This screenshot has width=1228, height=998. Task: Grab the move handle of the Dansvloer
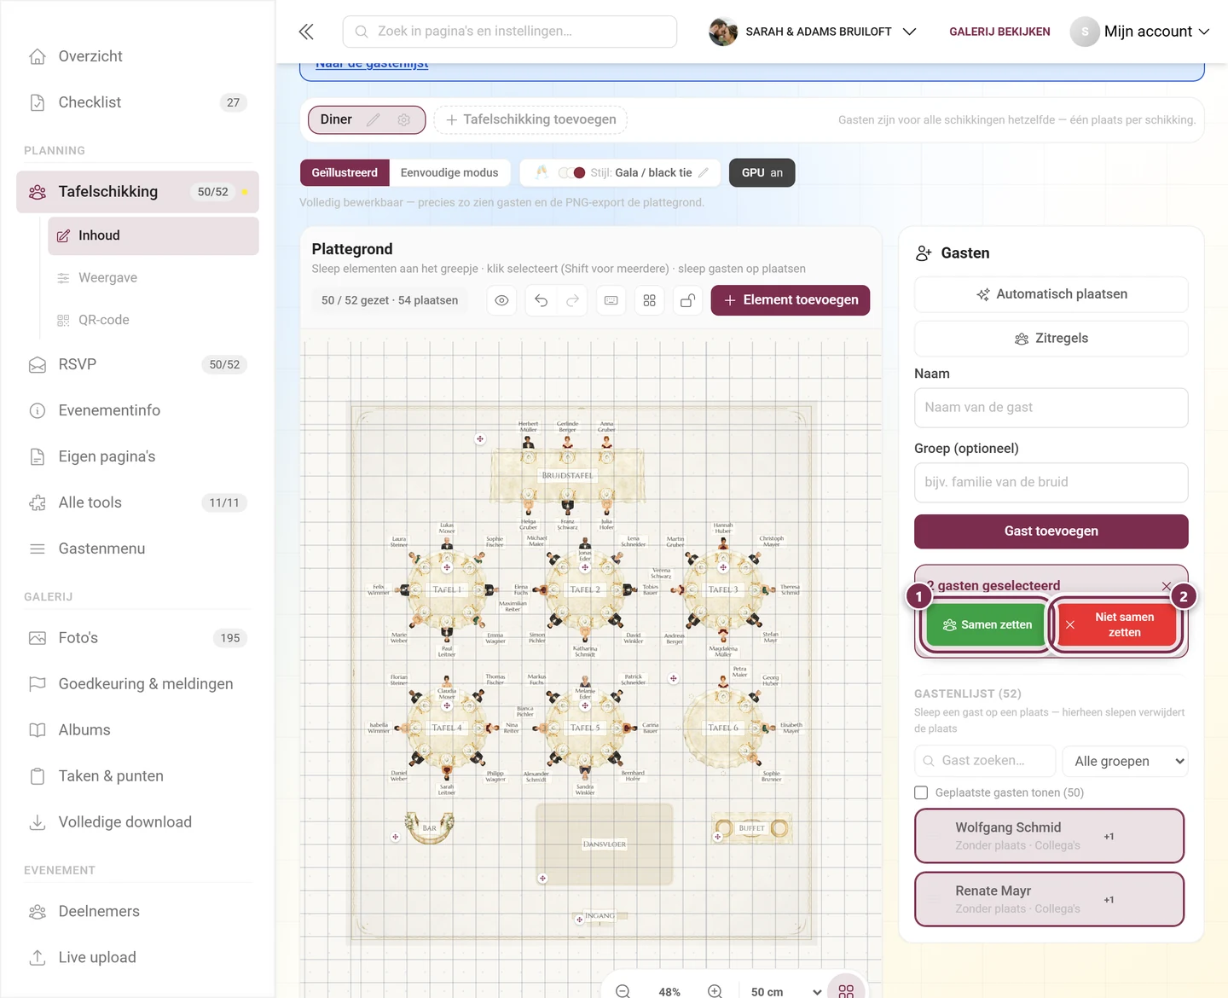tap(542, 879)
